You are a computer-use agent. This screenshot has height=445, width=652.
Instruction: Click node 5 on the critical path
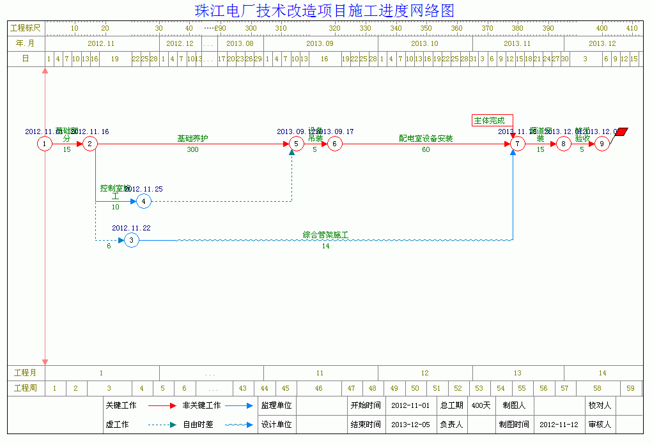click(296, 144)
